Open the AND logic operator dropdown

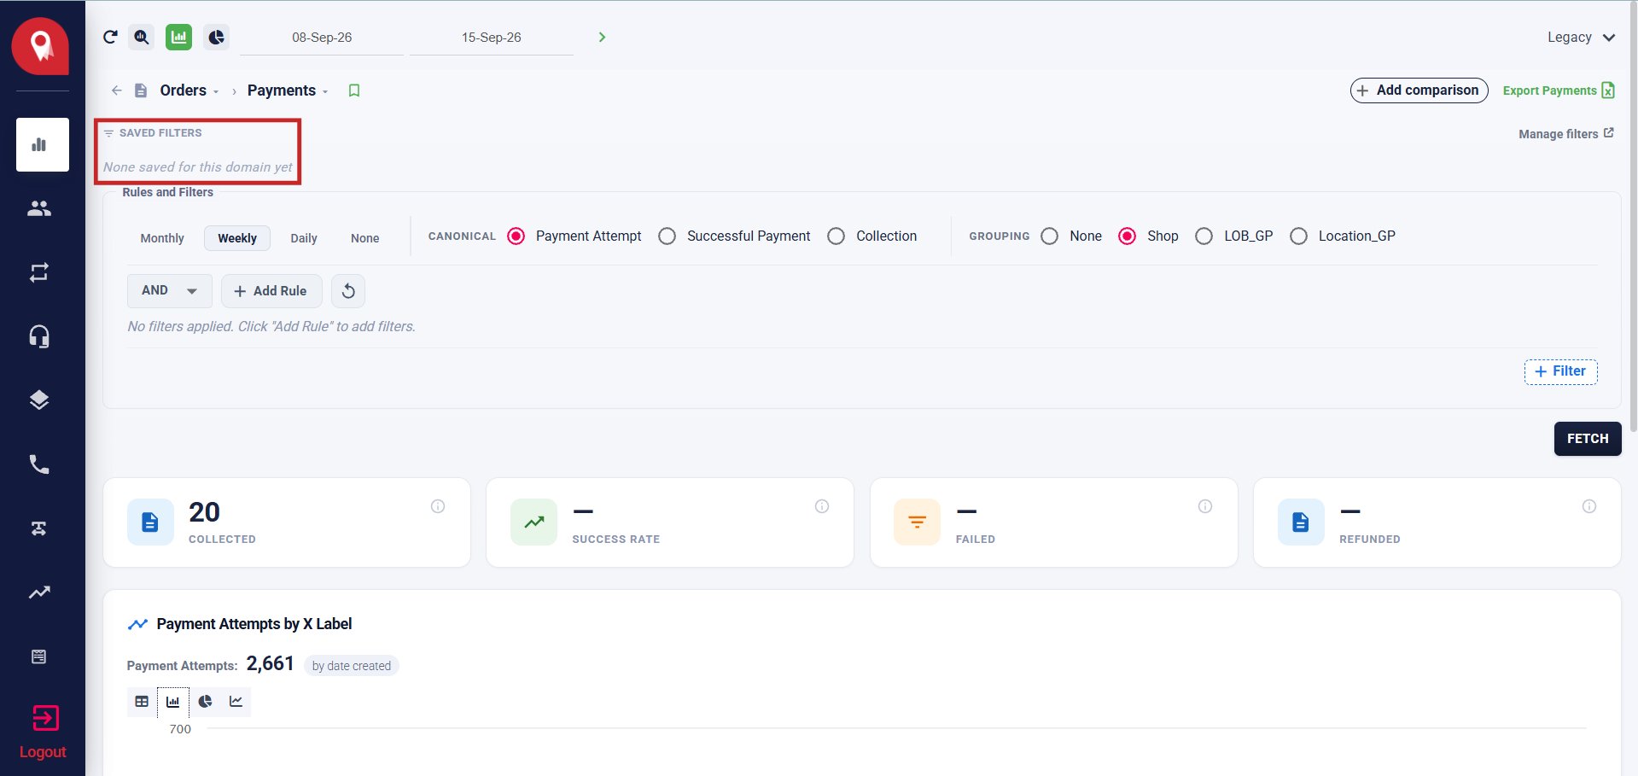point(169,291)
